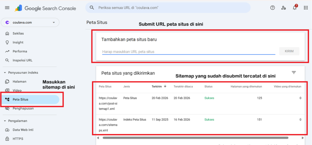Open the filter icon for submitted sitemaps
This screenshot has width=312, height=145.
[x=294, y=72]
